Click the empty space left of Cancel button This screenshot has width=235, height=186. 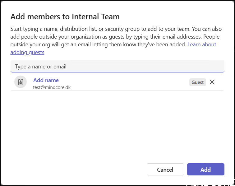(x=78, y=170)
